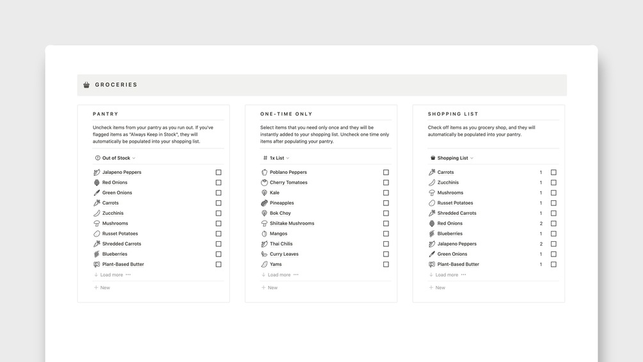Click the Groceries basket icon
This screenshot has height=362, width=643.
pos(86,85)
